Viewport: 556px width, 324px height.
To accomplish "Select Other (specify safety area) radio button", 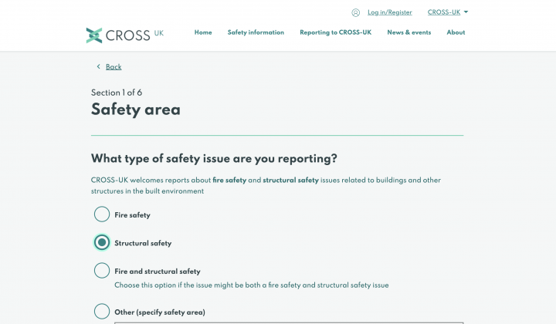I will 102,311.
